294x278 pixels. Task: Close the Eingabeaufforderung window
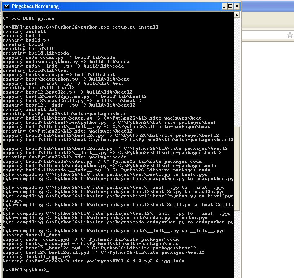pyautogui.click(x=237, y=6)
